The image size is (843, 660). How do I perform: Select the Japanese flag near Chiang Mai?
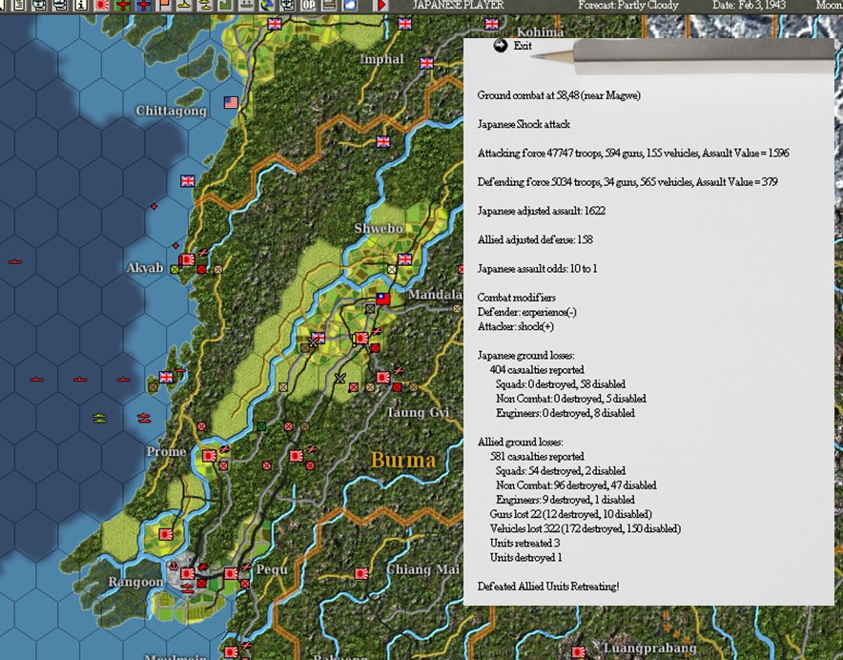[361, 573]
